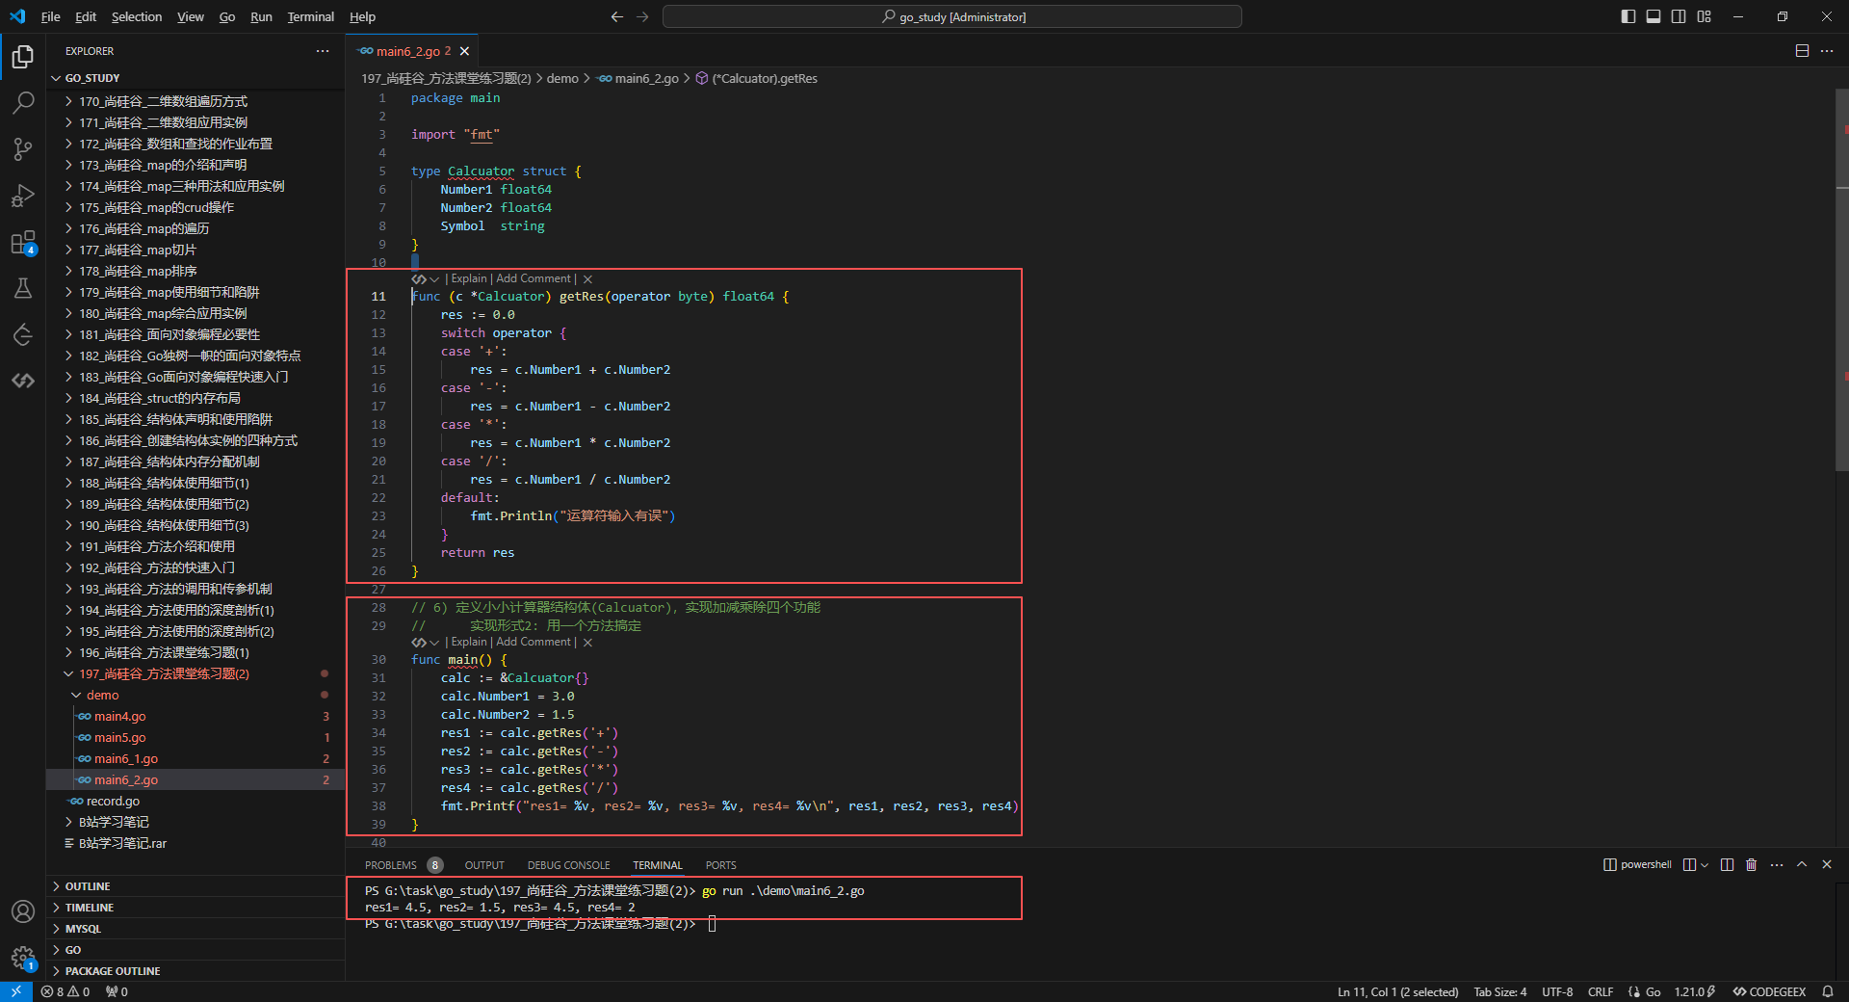Expand folder 196_尚硅谷_方法课堂练习题(1)
Viewport: 1849px width, 1002px height.
click(x=164, y=653)
